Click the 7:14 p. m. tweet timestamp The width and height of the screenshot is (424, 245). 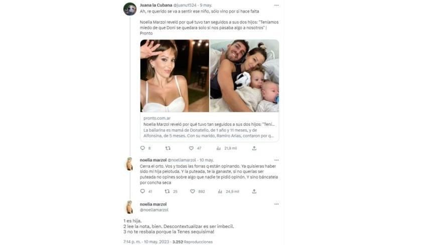coord(133,242)
